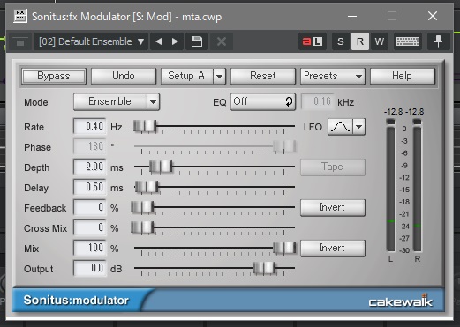
Task: Click the Ensemble mode button
Action: tap(109, 101)
